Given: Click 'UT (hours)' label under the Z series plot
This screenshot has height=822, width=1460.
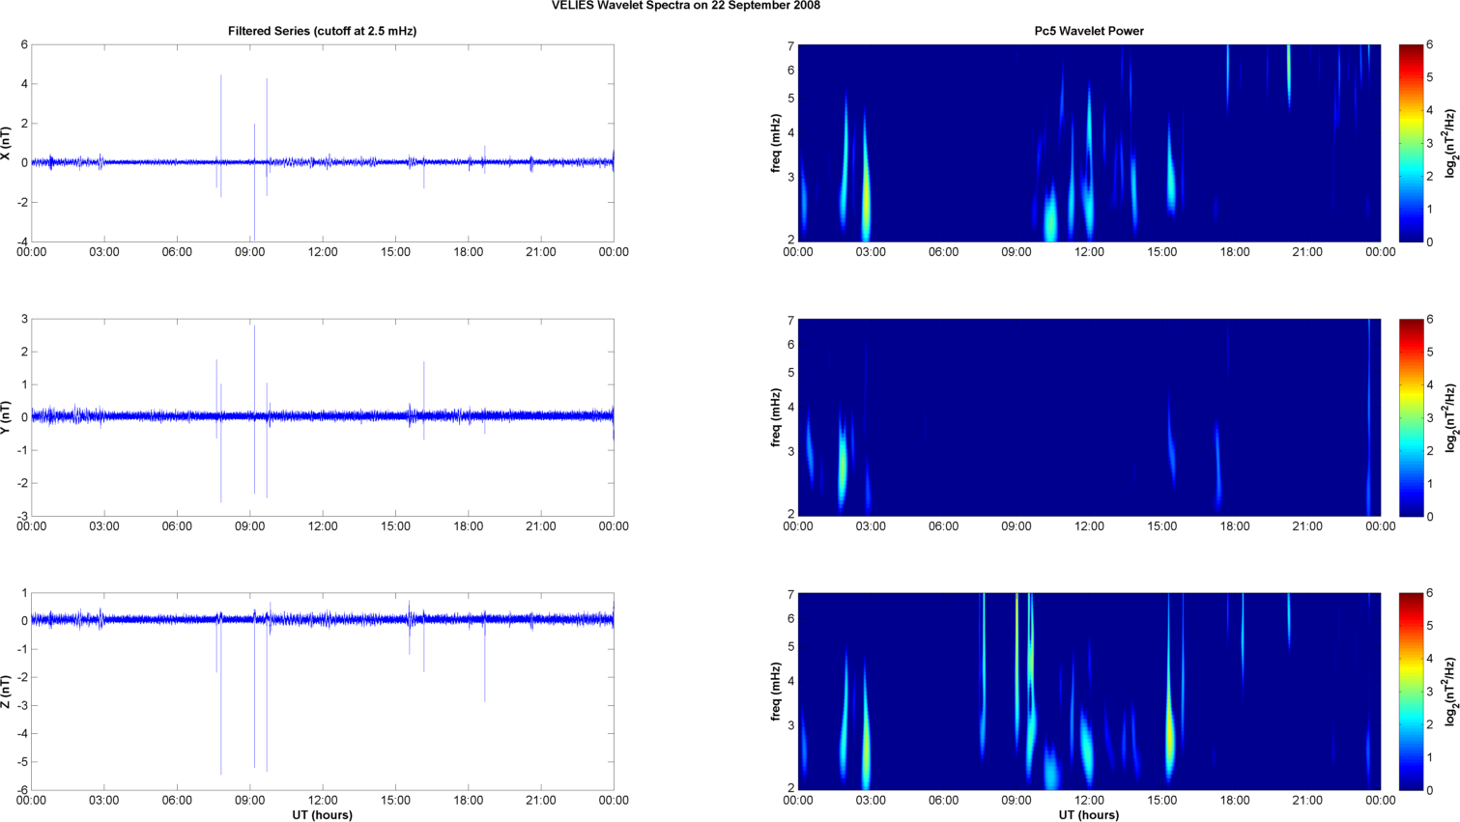Looking at the screenshot, I should click(322, 814).
